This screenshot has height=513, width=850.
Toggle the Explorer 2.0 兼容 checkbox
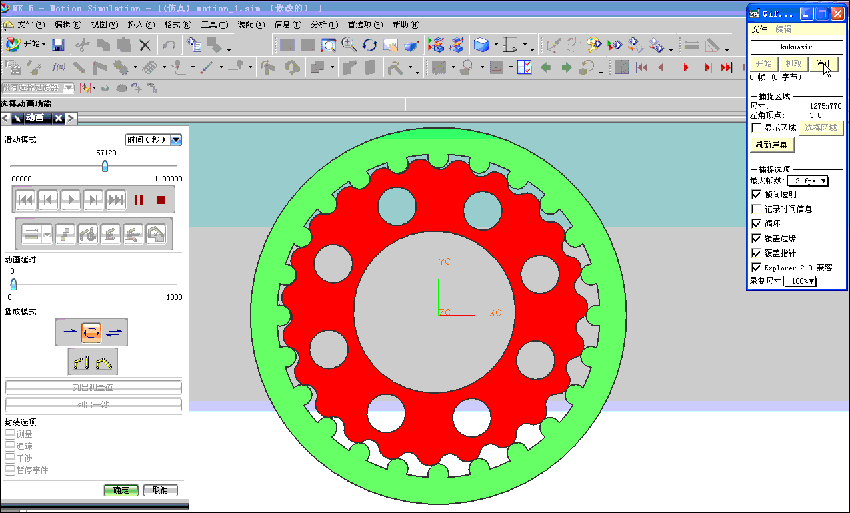[x=756, y=267]
